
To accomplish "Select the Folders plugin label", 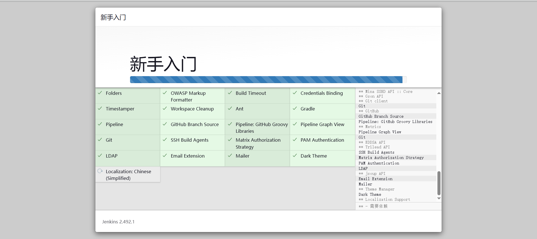I will [114, 93].
